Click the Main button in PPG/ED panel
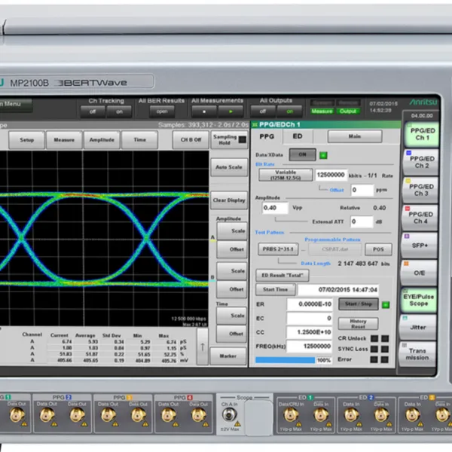 pos(355,136)
